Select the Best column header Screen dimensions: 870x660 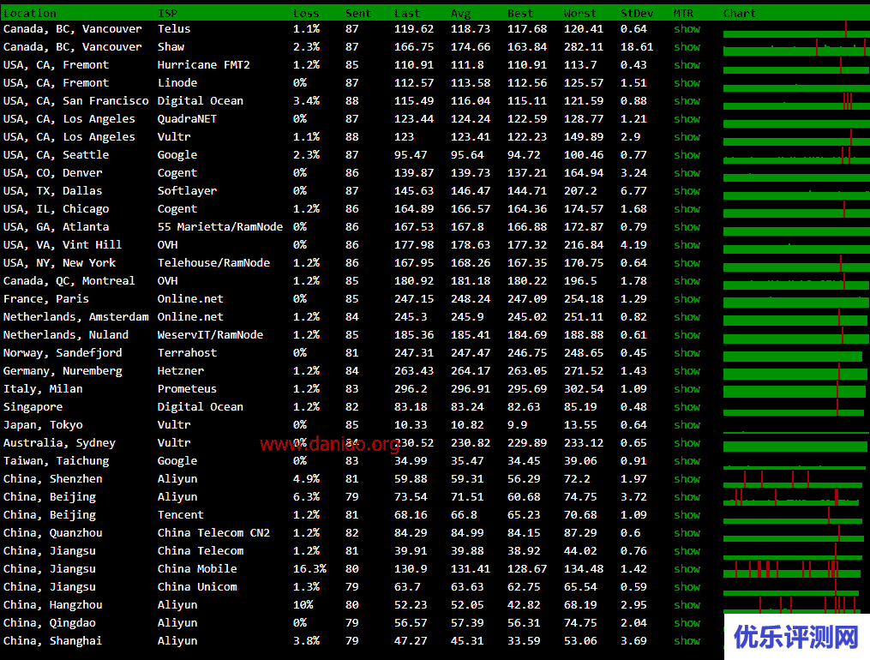[520, 14]
